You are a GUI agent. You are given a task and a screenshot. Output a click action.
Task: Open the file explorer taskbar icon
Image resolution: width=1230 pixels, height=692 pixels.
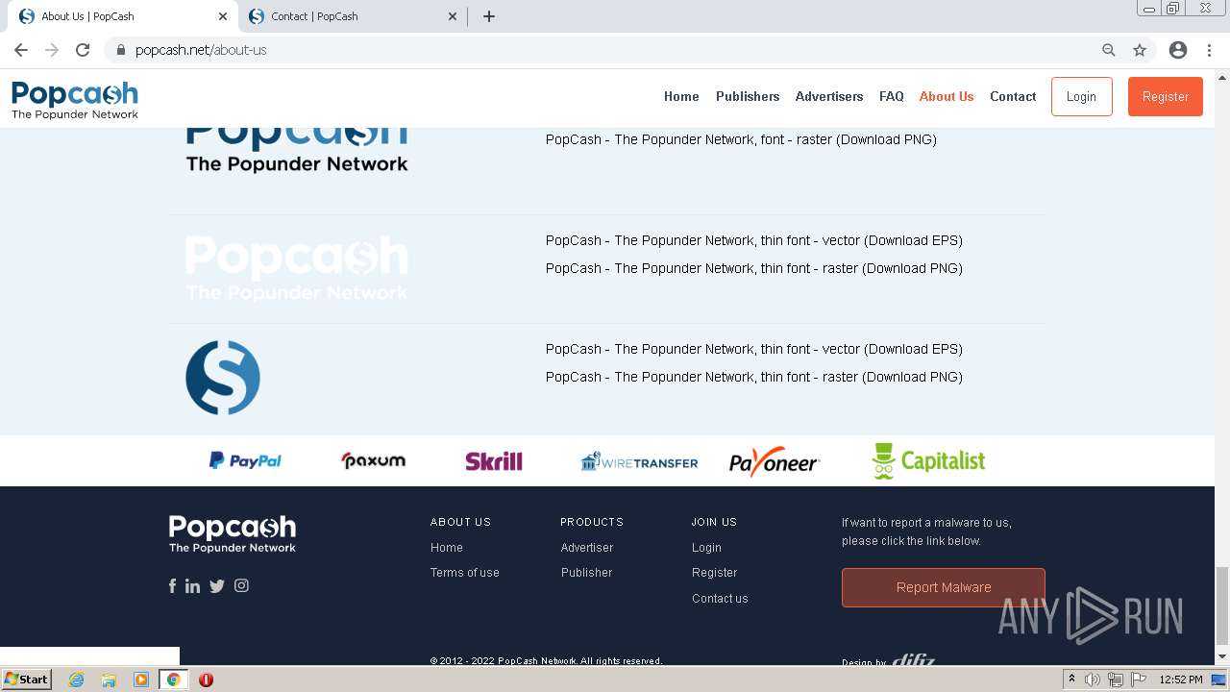pos(109,680)
